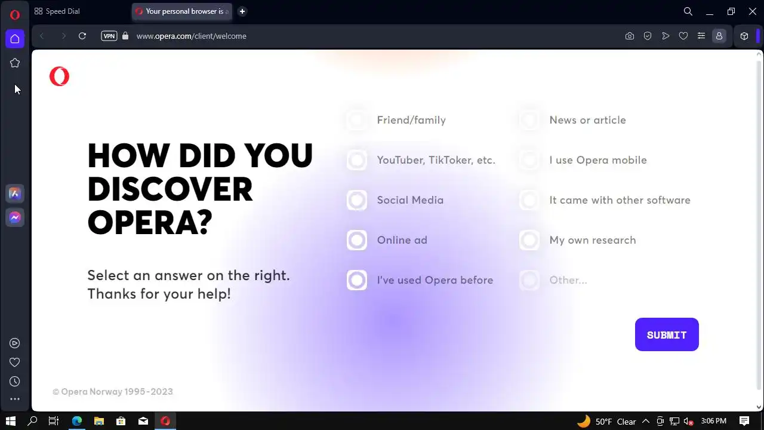Open sidebar setup three-dots menu

point(15,399)
